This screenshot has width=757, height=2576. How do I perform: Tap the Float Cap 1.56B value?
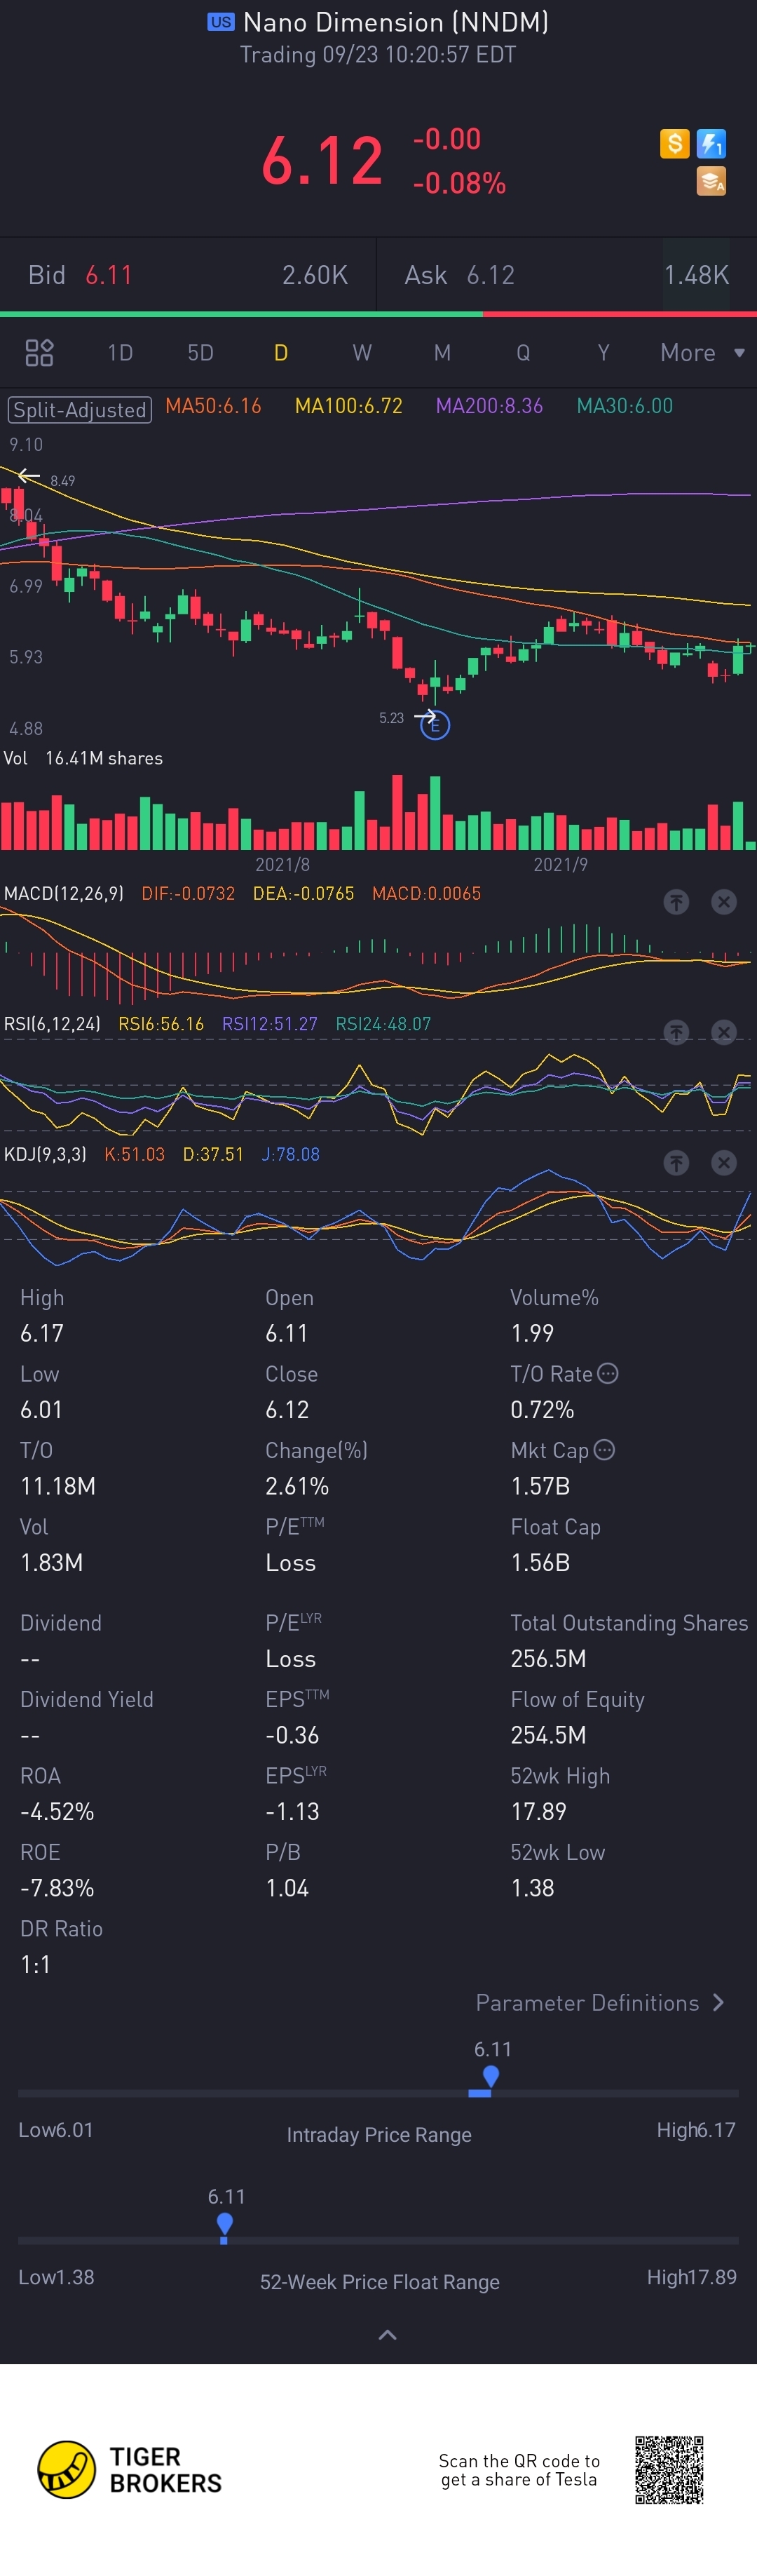coord(541,1562)
